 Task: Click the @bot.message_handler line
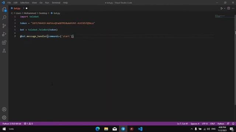click(x=47, y=36)
